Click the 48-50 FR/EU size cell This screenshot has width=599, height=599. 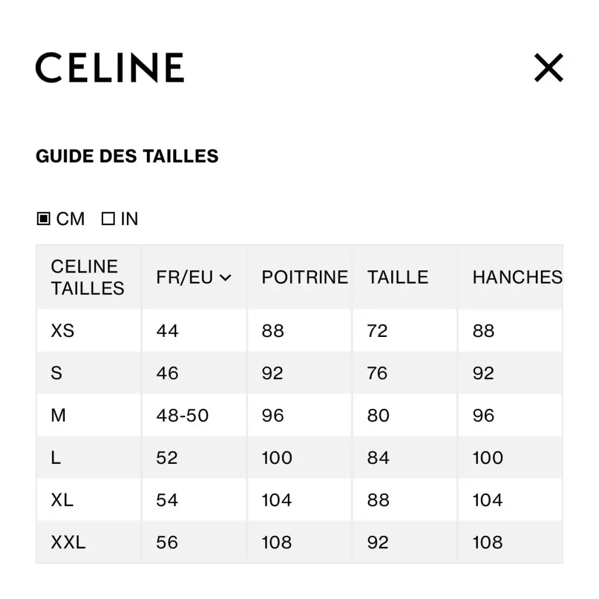tap(183, 415)
